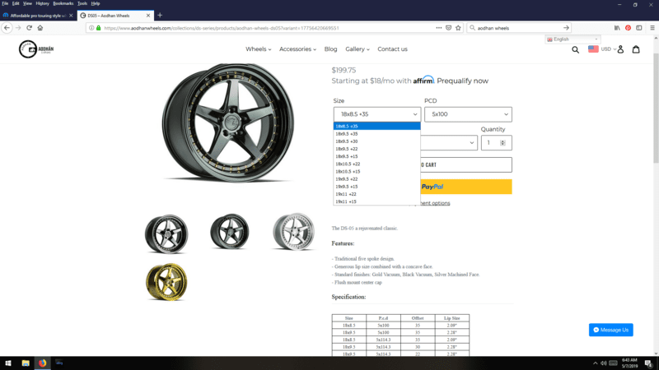Open the partially hidden finish dropdown
Screen dimensions: 659x370
[449, 142]
